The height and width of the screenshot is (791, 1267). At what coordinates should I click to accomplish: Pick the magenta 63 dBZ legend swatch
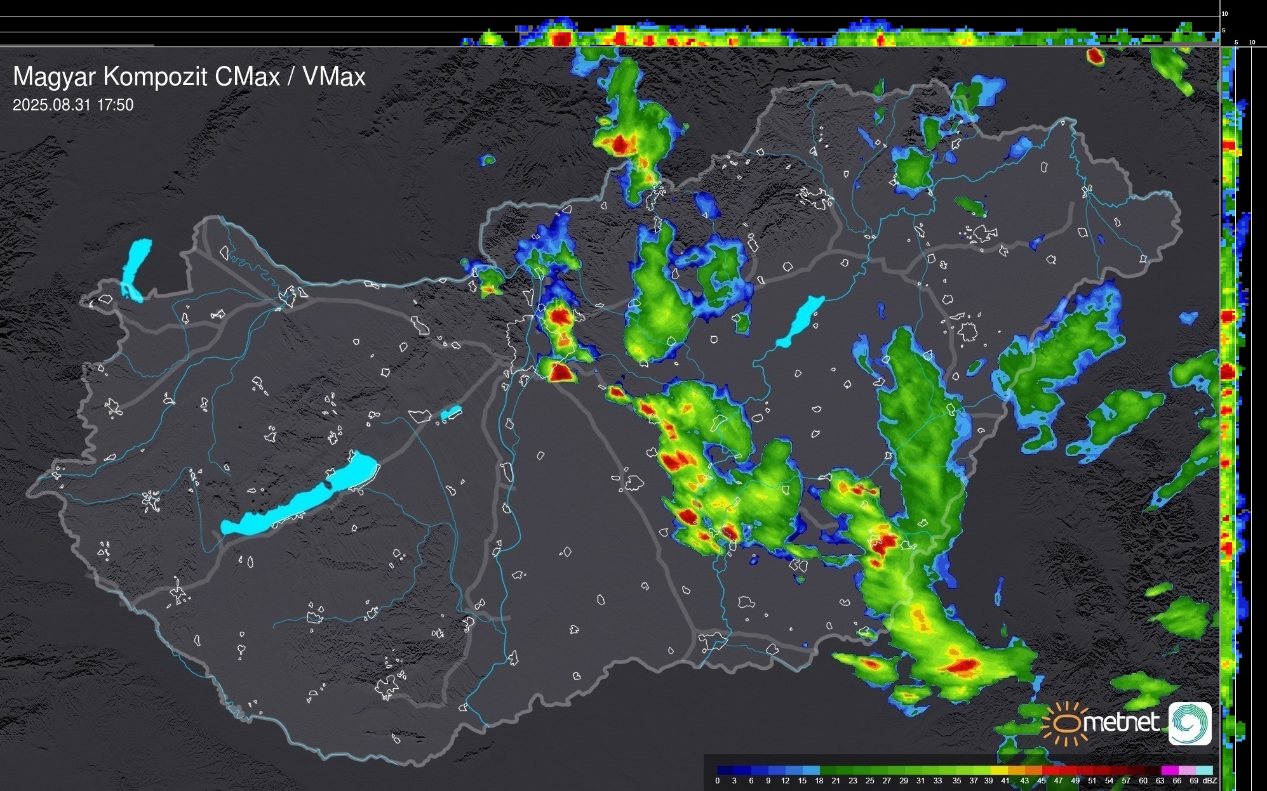coord(1169,770)
